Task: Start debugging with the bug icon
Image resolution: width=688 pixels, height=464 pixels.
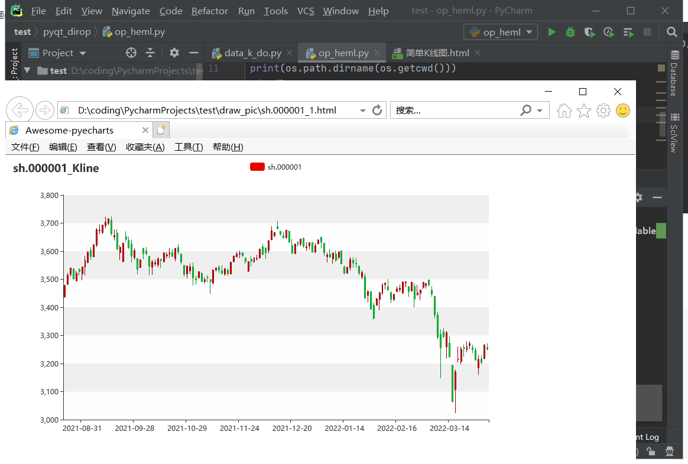Action: pyautogui.click(x=570, y=32)
